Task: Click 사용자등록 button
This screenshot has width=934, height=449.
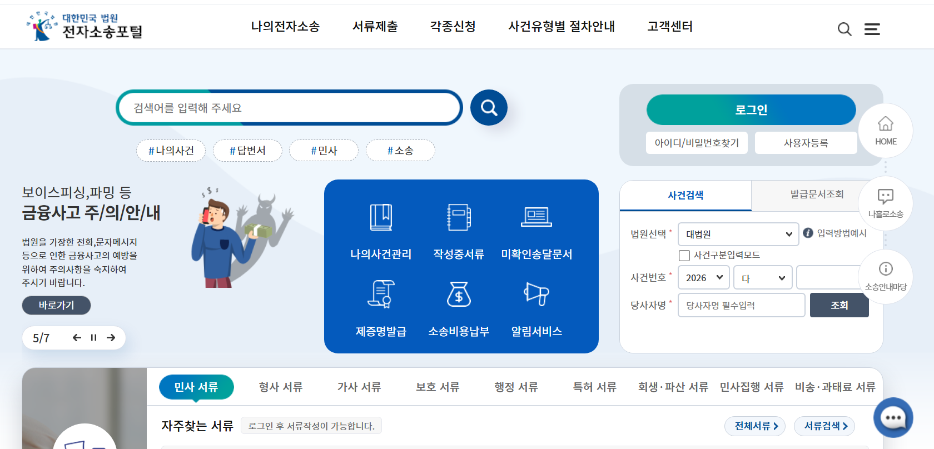Action: tap(806, 143)
